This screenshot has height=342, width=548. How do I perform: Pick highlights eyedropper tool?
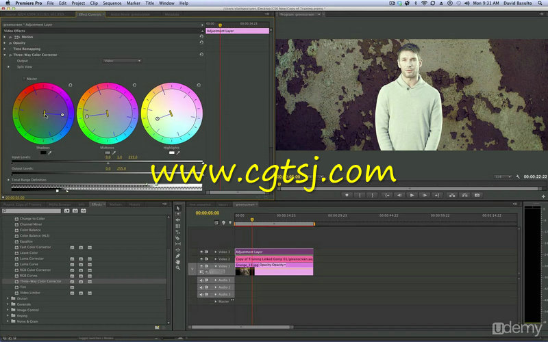click(178, 153)
